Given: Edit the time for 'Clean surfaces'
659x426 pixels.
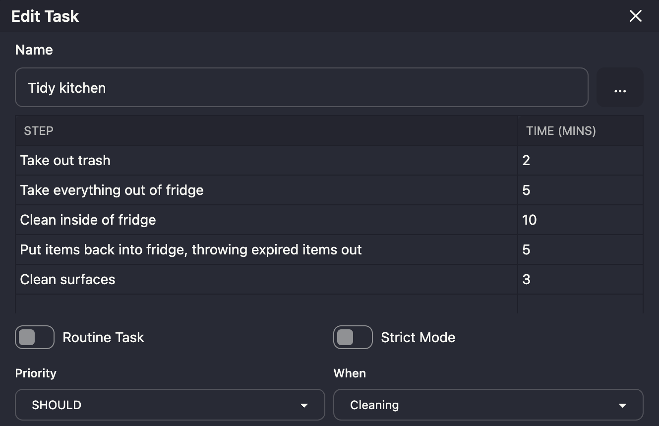Looking at the screenshot, I should 580,279.
